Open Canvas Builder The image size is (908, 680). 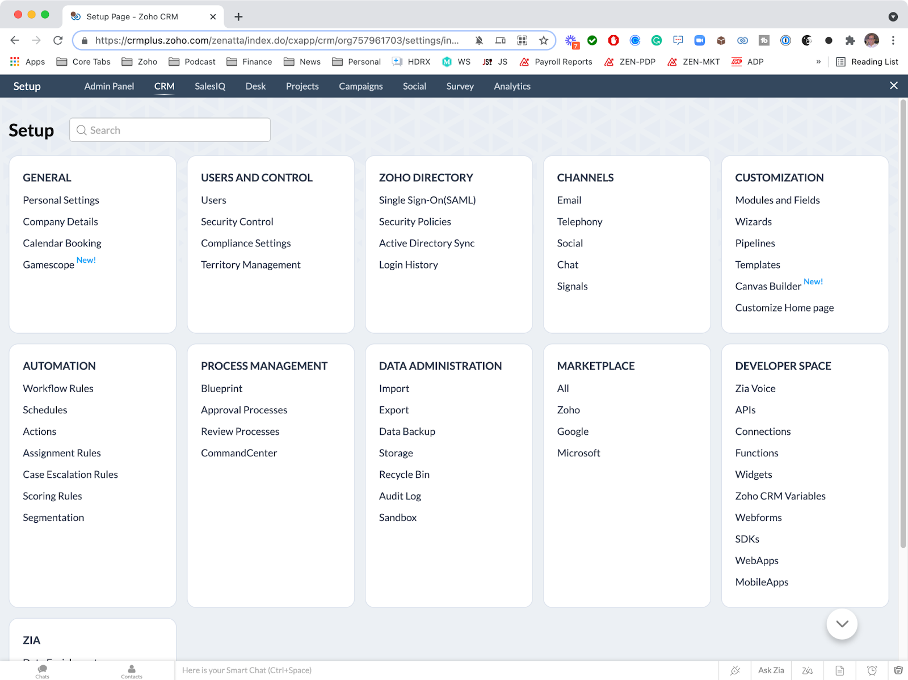[x=768, y=287]
